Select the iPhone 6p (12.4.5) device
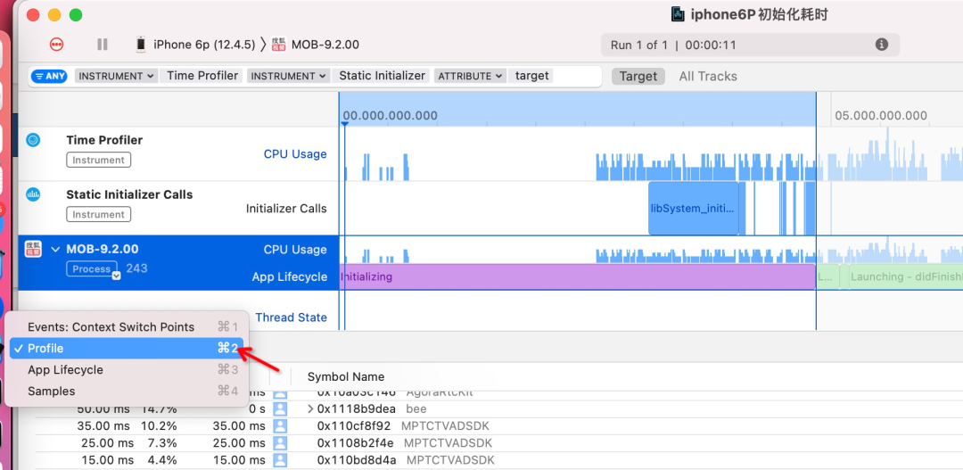Viewport: 963px width, 470px height. pos(195,45)
